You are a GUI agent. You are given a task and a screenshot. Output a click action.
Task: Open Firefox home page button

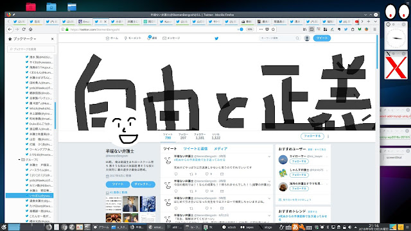(x=30, y=30)
